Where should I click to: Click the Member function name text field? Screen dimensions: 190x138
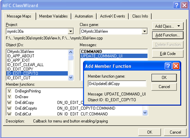[x=117, y=84]
